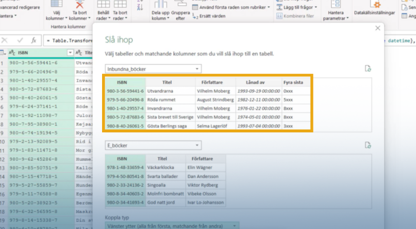The image size is (416, 229).
Task: Refresh preview icon beside E_böcker table
Action: click(368, 145)
